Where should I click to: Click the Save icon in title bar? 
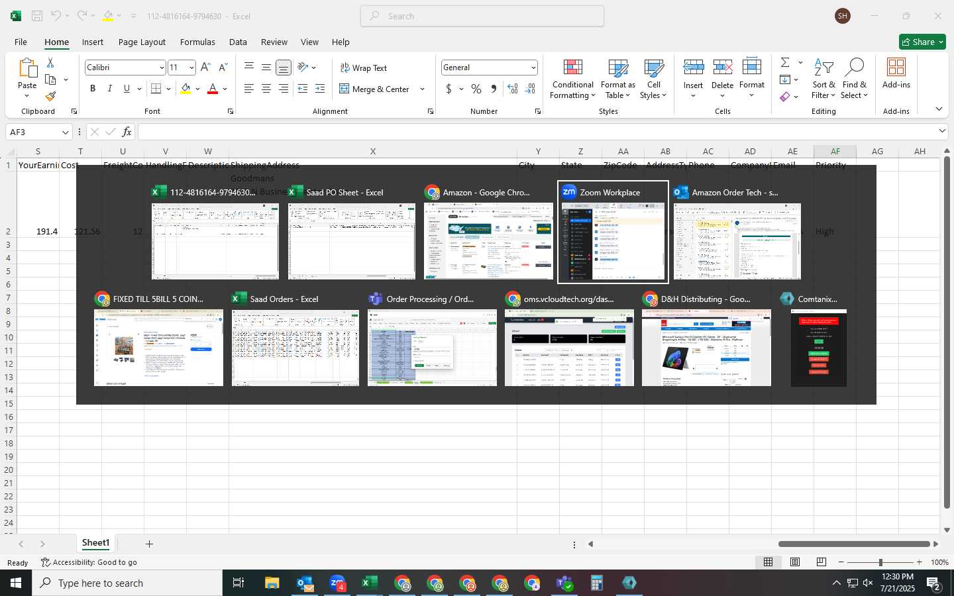click(x=37, y=16)
